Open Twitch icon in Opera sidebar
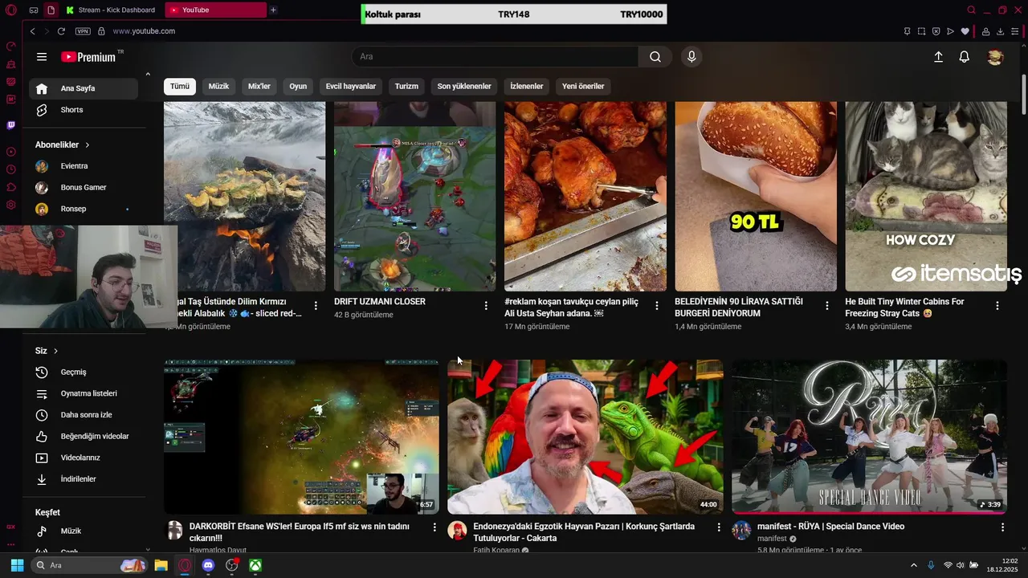The image size is (1028, 578). tap(10, 125)
